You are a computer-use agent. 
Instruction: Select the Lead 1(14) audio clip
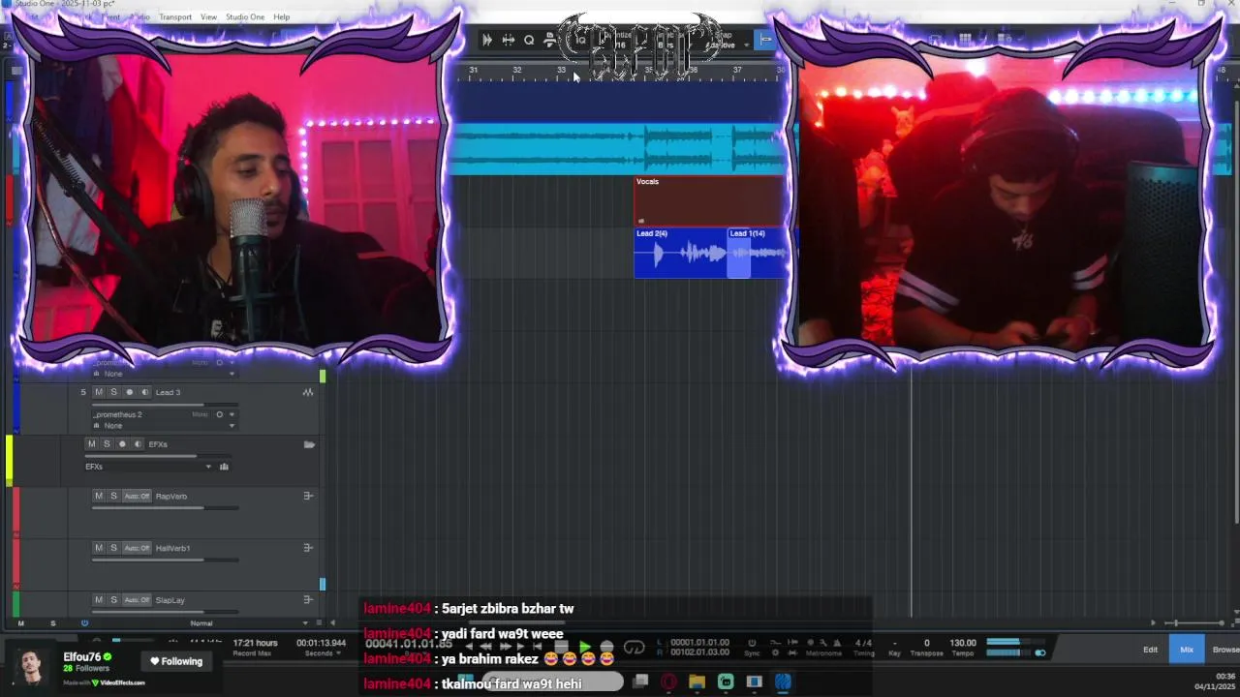coord(757,254)
